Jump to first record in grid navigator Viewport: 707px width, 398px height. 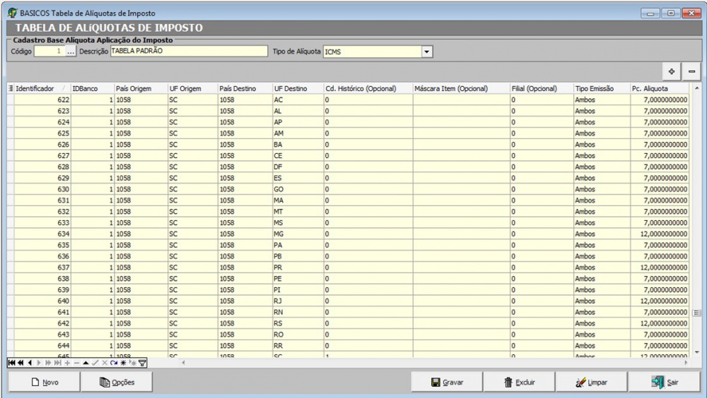11,363
